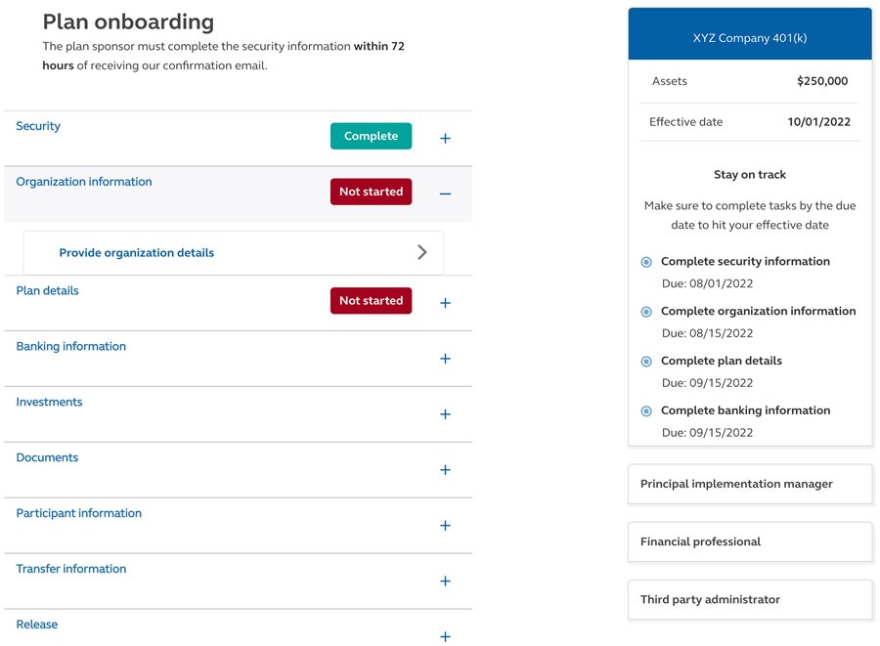Screen dimensions: 880x646
Task: Expand Banking information using its plus icon
Action: point(445,359)
